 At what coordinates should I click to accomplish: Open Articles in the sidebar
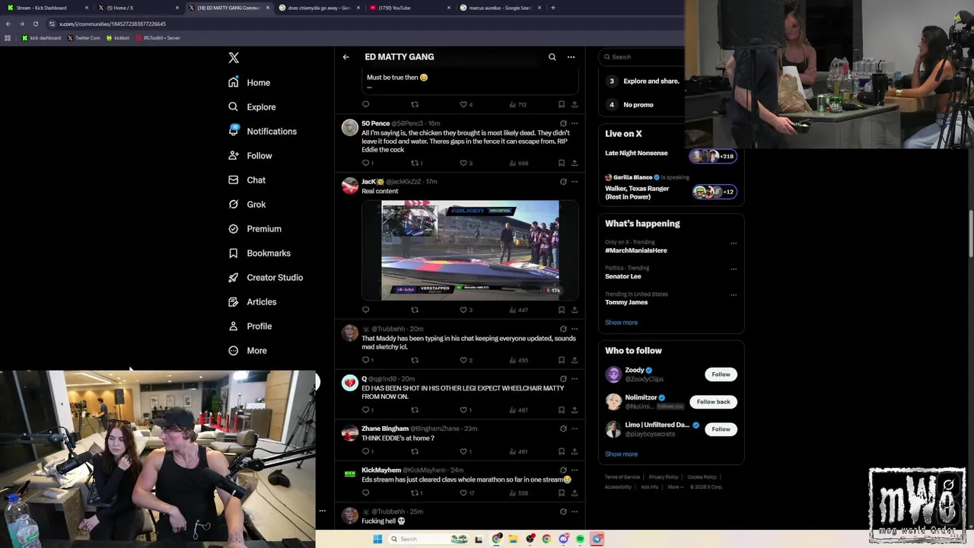(x=252, y=301)
